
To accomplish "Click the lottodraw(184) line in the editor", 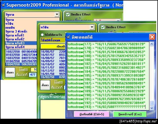I will click(106, 72).
